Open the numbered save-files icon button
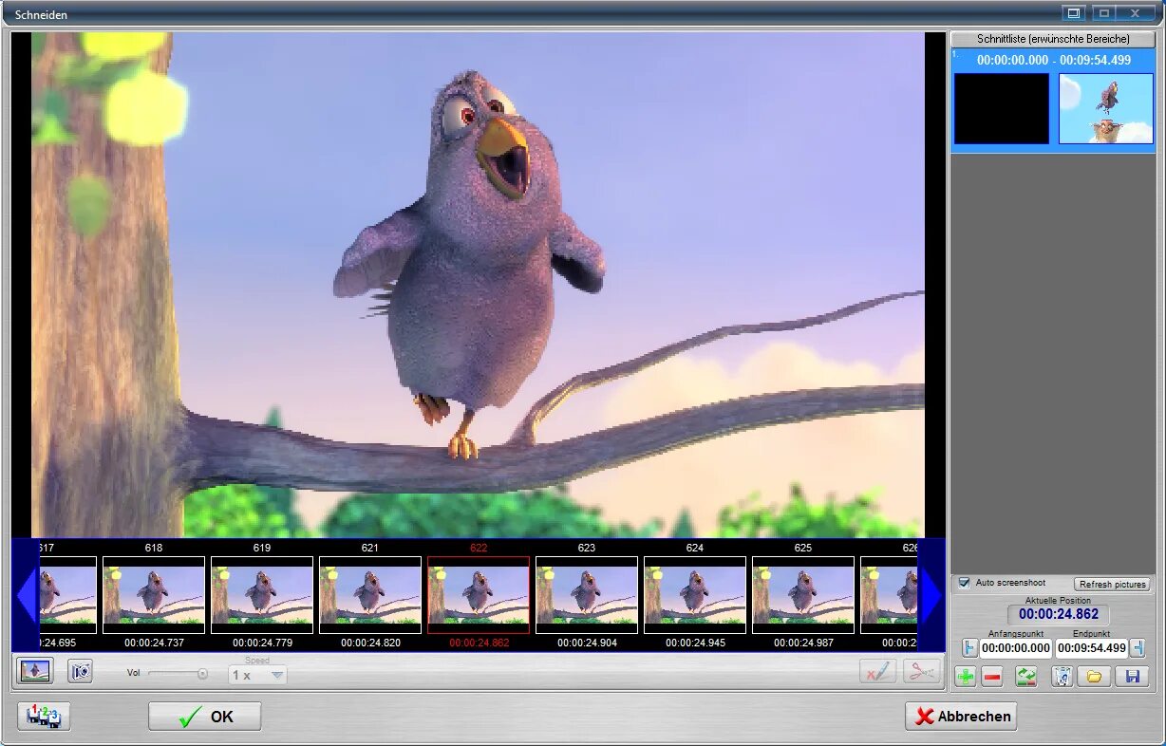 pos(44,717)
